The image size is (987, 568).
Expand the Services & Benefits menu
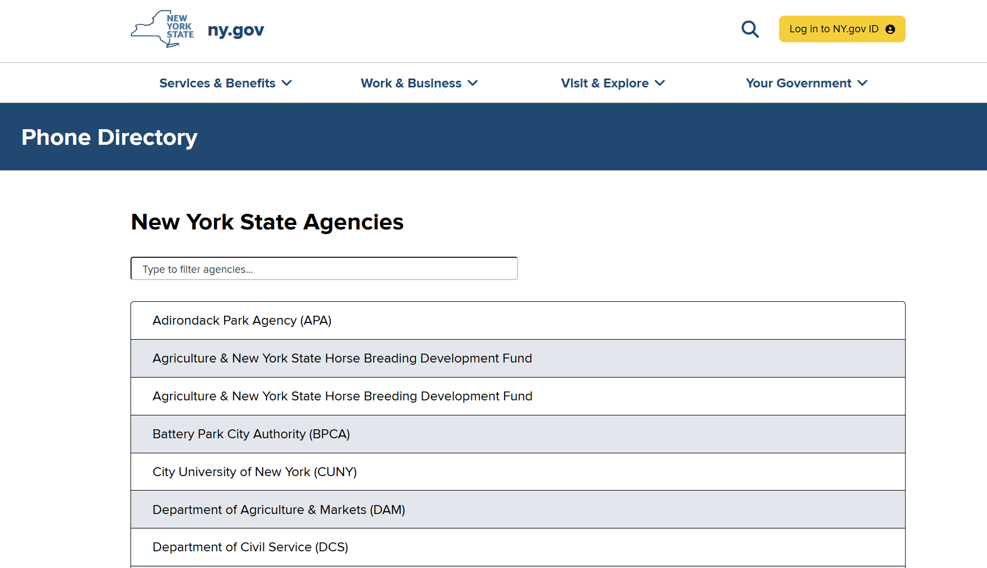(x=225, y=83)
